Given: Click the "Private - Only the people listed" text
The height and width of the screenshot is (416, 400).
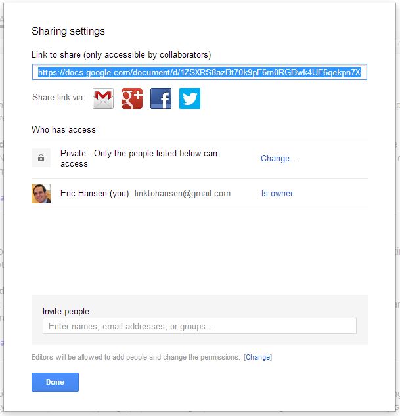Looking at the screenshot, I should 139,158.
